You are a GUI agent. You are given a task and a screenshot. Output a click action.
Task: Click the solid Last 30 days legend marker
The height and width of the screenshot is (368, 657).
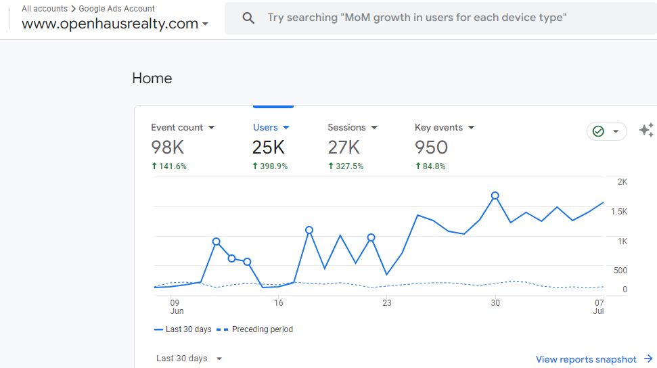(158, 329)
